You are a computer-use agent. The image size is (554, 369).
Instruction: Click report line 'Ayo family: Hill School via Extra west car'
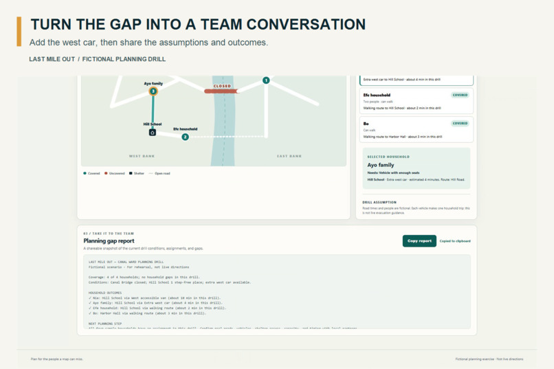click(x=155, y=303)
